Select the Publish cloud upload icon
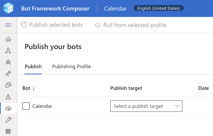Screen dimensions: 213x136 (x=8, y=108)
